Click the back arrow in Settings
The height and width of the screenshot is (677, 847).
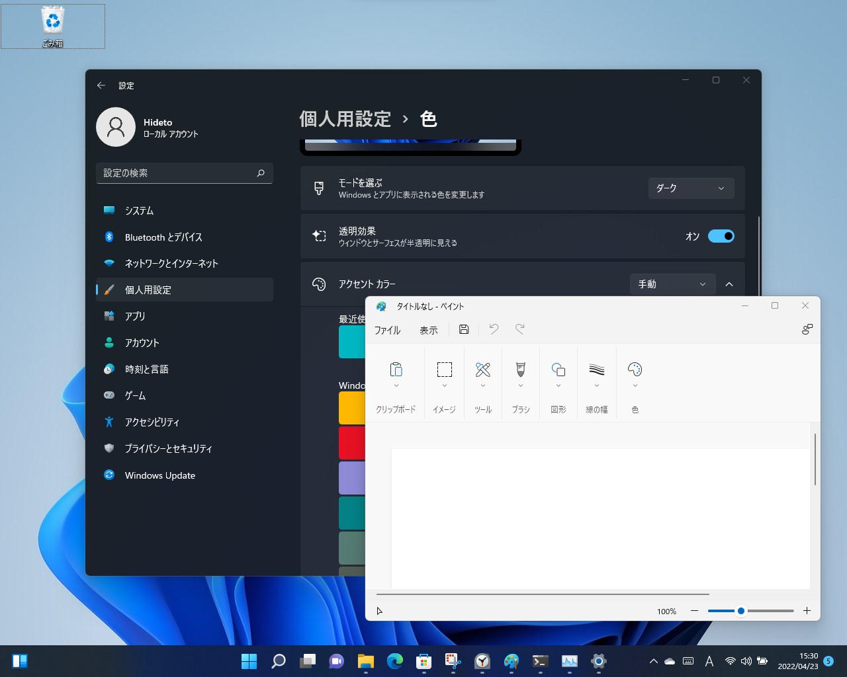(x=101, y=85)
